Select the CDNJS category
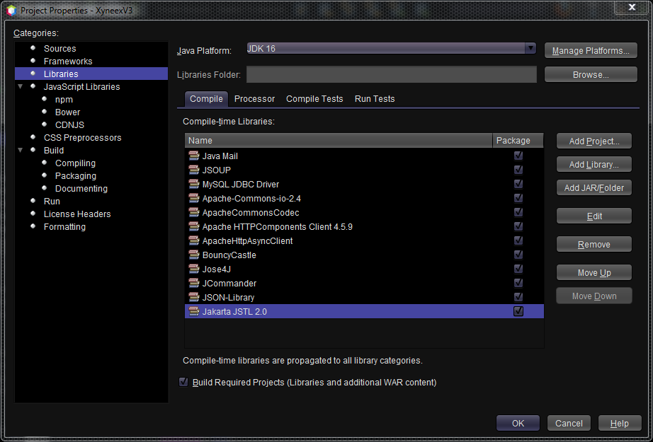653x442 pixels. point(69,124)
